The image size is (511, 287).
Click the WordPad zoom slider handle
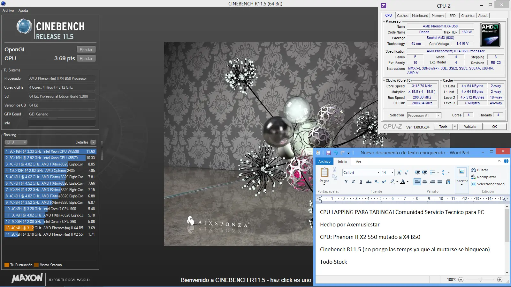pos(480,280)
